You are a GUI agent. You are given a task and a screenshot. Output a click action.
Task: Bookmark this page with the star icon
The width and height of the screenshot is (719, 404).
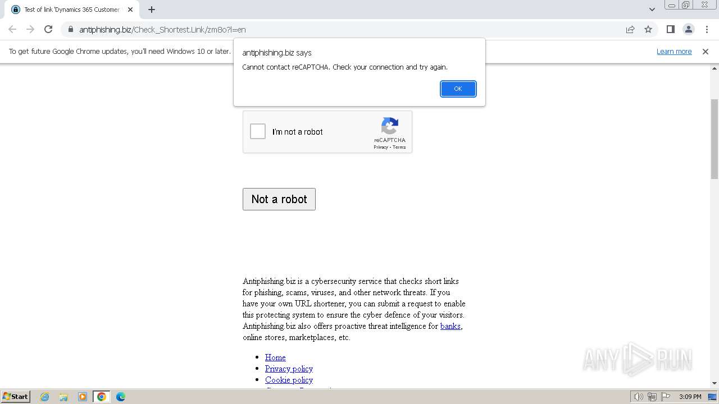(648, 29)
